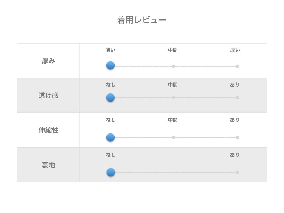This screenshot has height=213, width=284.
Task: Click the 中間 label in 透け感 row
Action: [173, 85]
